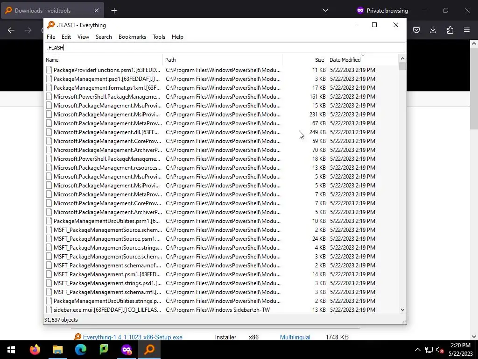The image size is (478, 359).
Task: Click the 67 KB size cell
Action: (319, 123)
